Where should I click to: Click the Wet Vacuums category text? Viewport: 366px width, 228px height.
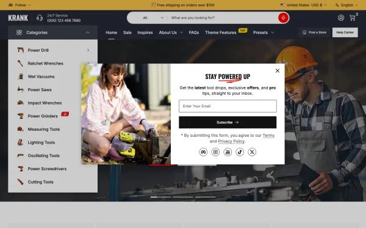41,77
